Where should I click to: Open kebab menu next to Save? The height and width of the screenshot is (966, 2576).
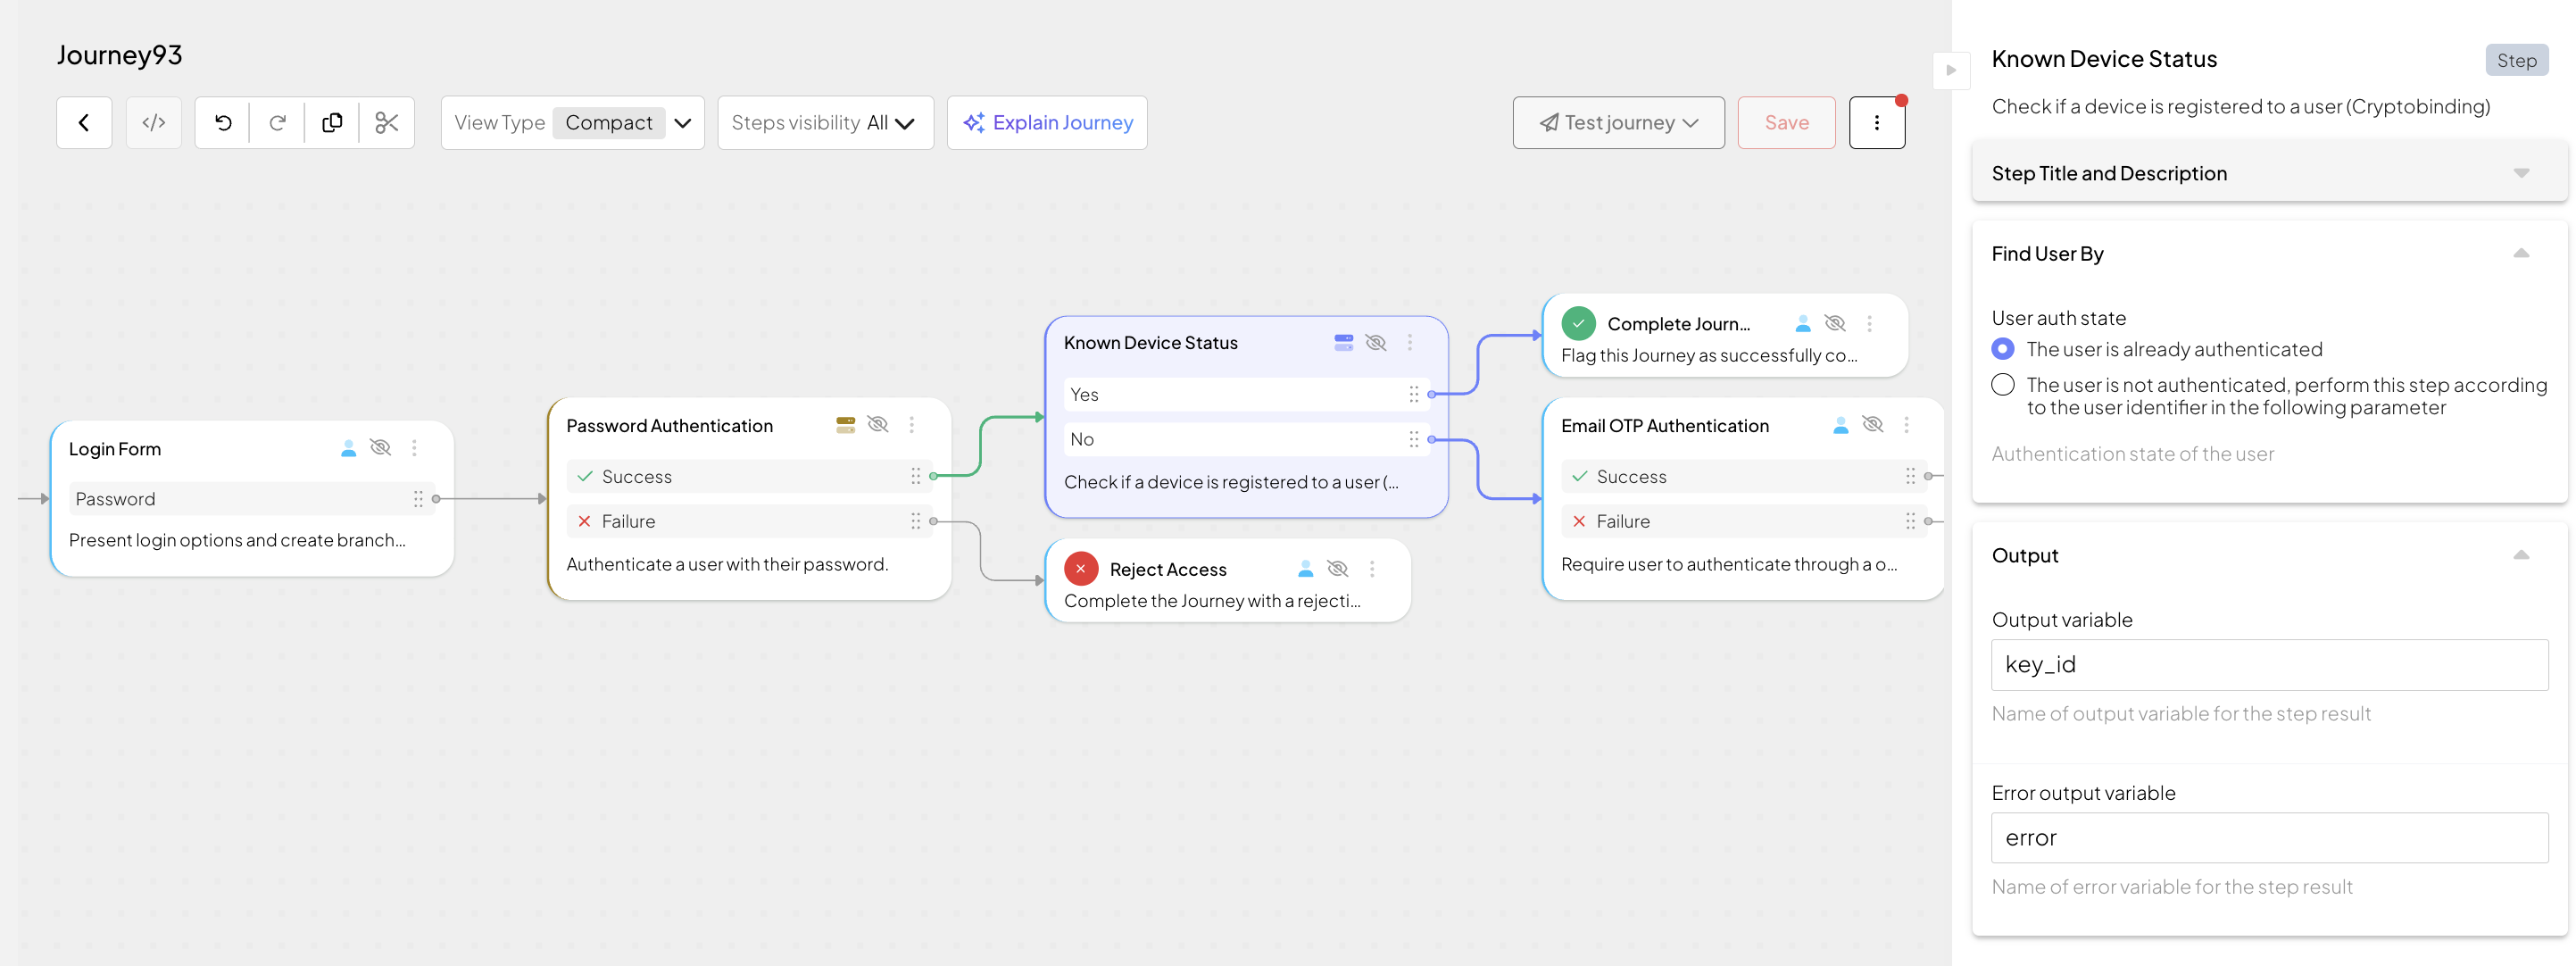[x=1876, y=123]
